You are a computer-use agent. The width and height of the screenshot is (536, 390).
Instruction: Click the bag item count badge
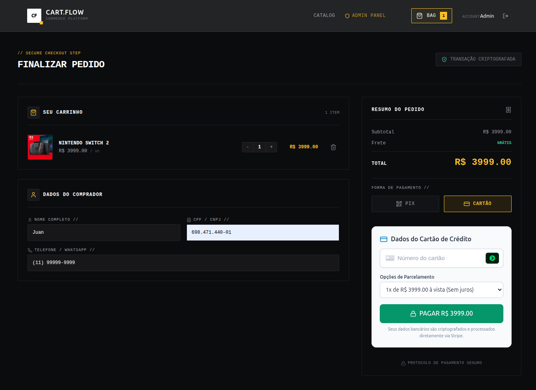[x=444, y=16]
